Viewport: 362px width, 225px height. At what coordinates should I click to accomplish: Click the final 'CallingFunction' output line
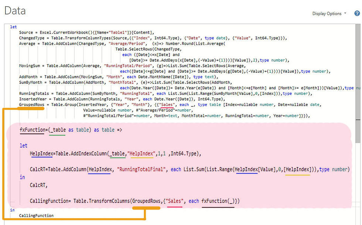pos(36,215)
